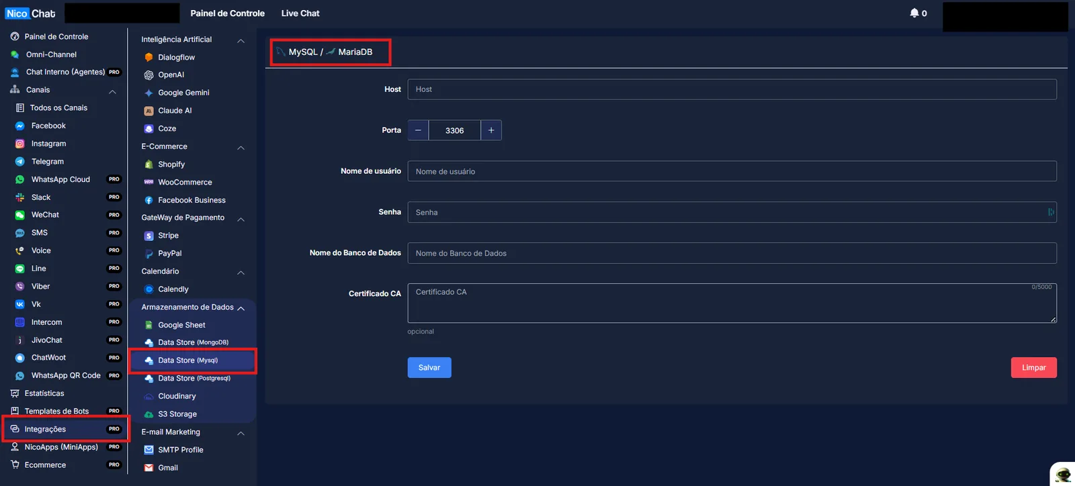Click the Facebook Messenger channel icon

pyautogui.click(x=20, y=126)
